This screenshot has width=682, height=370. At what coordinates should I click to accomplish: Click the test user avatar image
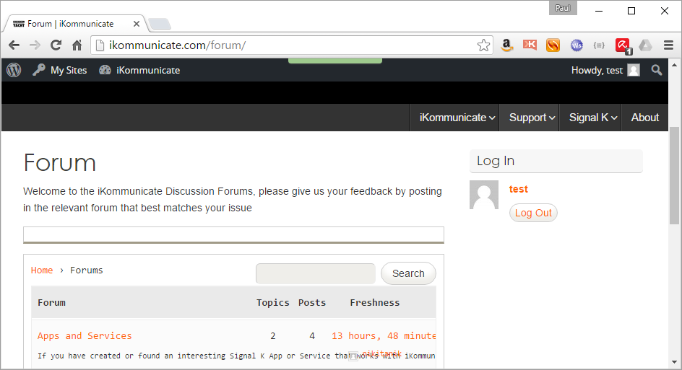pyautogui.click(x=484, y=195)
